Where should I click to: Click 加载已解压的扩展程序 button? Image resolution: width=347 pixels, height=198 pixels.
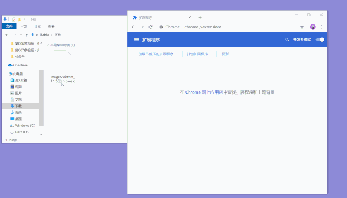[156, 54]
